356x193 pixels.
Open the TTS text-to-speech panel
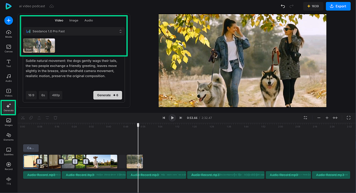pyautogui.click(x=8, y=181)
